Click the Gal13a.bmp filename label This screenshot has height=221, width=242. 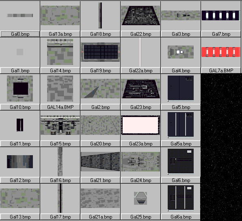pos(60,34)
